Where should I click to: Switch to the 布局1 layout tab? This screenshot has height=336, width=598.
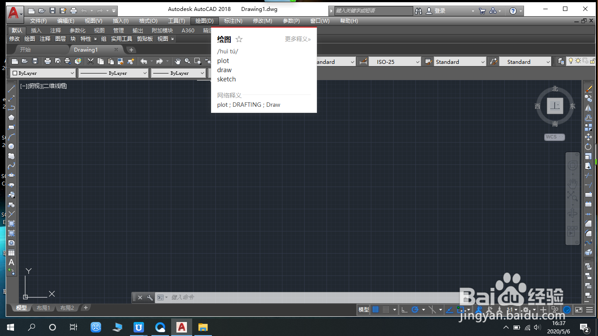(43, 308)
